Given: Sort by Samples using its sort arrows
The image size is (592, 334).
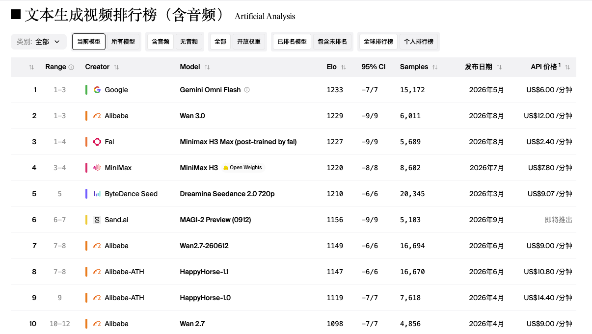Looking at the screenshot, I should click(435, 67).
